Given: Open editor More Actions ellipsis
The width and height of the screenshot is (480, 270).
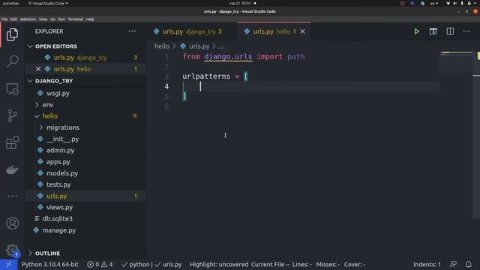Looking at the screenshot, I should 466,31.
